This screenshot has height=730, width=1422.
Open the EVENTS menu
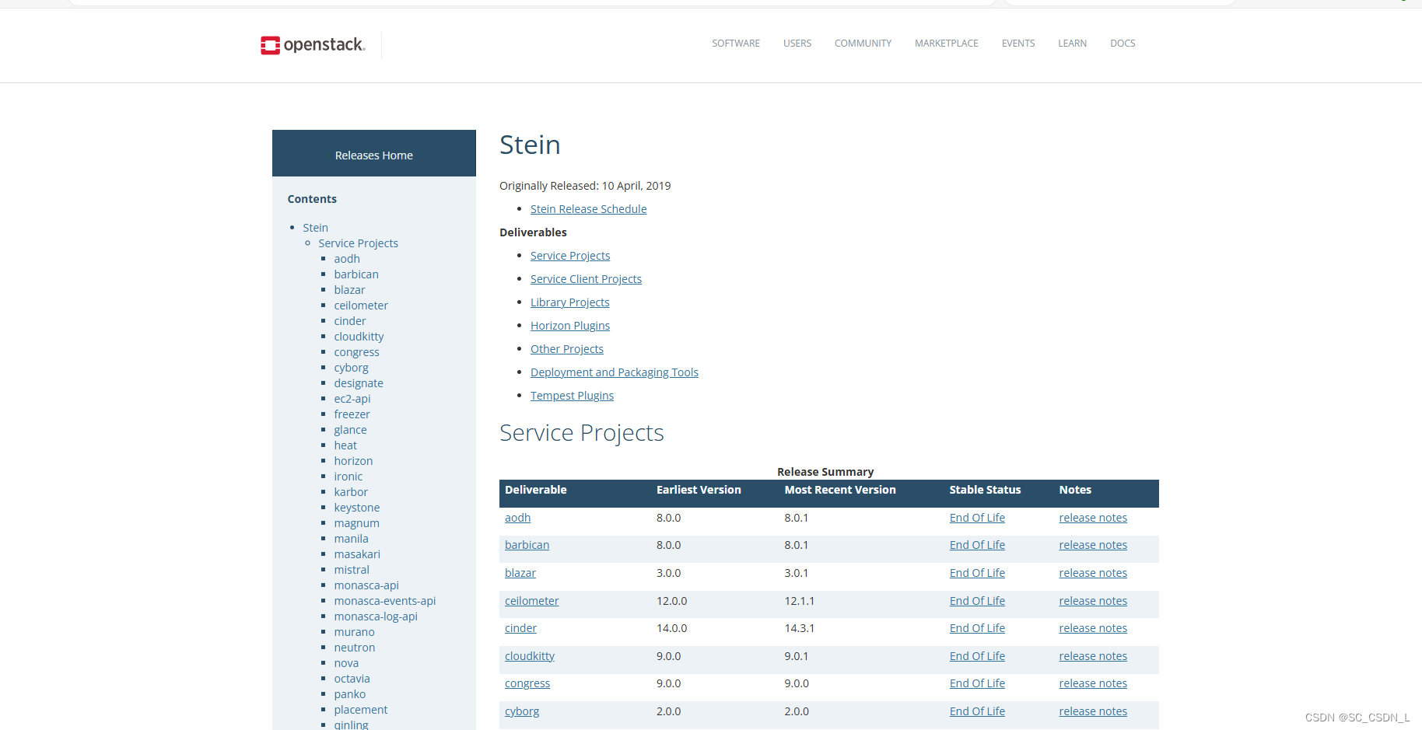coord(1018,44)
